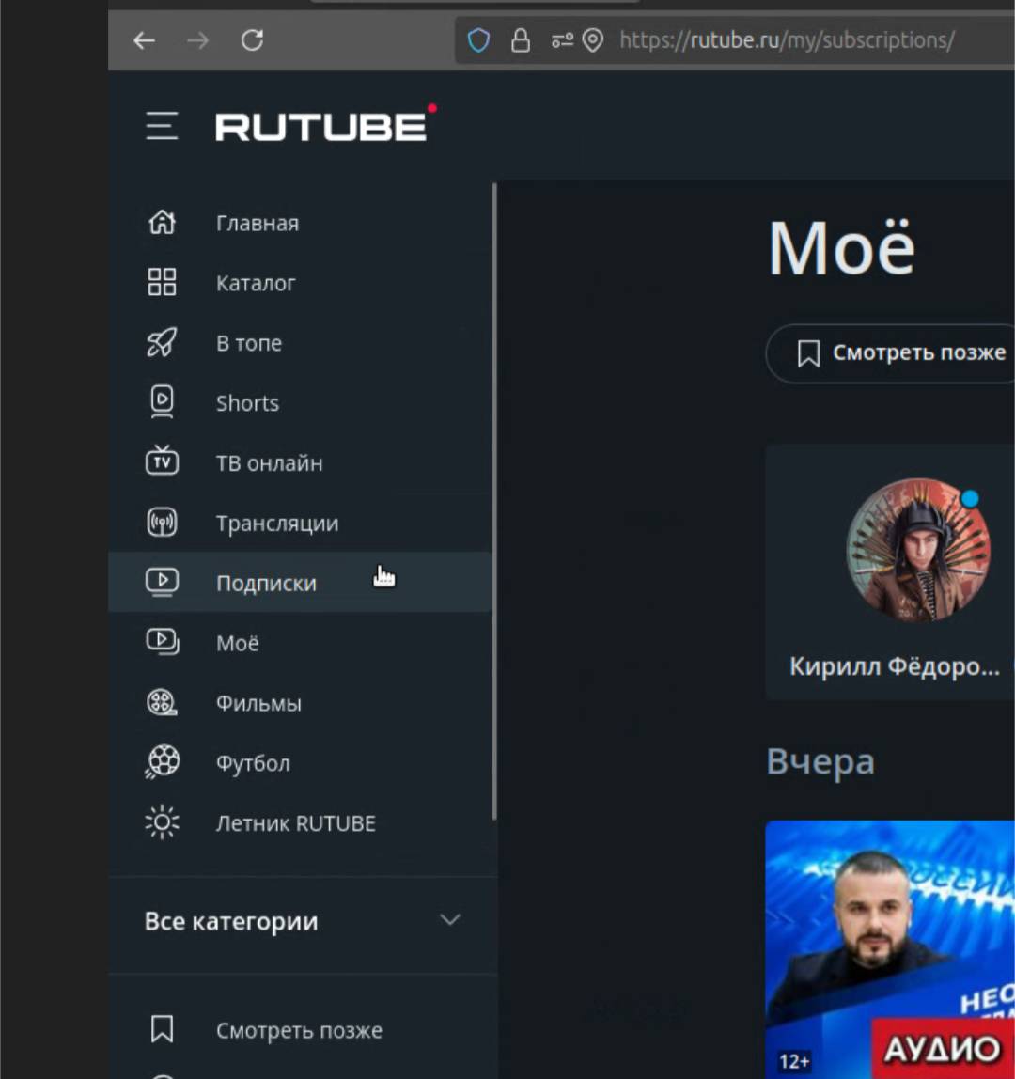Click the rutube.ru URL address field

pyautogui.click(x=787, y=40)
